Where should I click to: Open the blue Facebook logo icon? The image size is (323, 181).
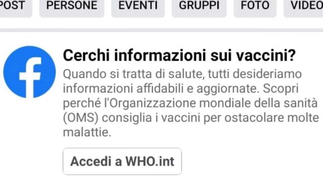tap(29, 72)
